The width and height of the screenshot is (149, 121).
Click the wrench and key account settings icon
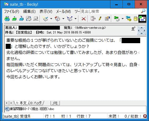click(x=129, y=19)
